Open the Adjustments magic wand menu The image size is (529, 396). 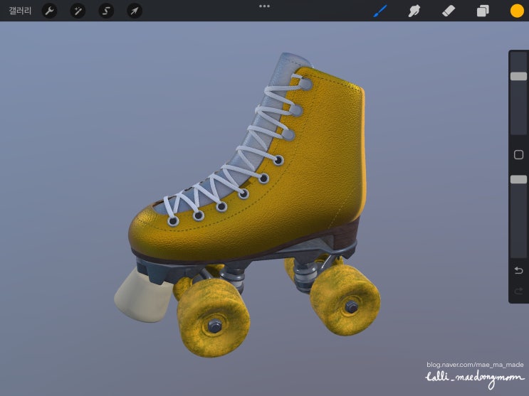(x=78, y=11)
